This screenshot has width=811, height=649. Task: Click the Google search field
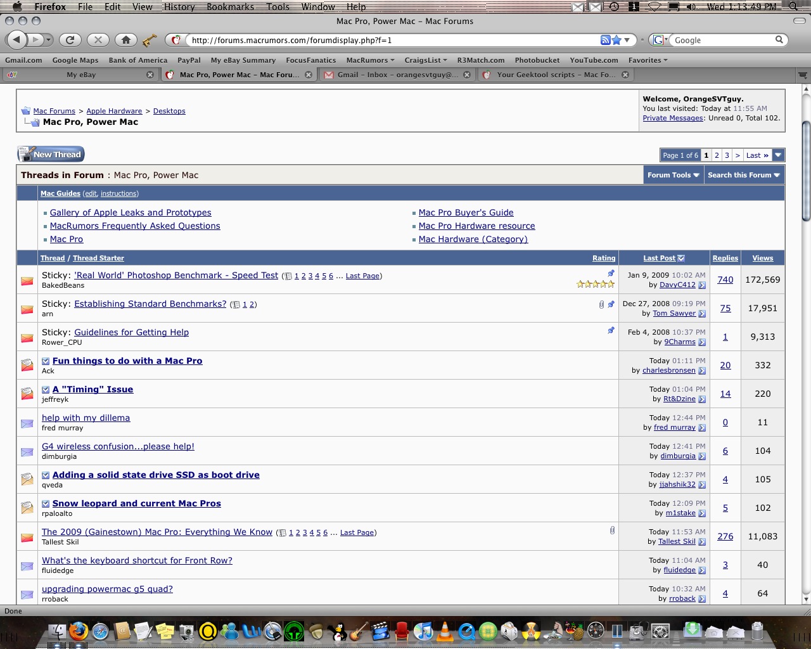722,40
